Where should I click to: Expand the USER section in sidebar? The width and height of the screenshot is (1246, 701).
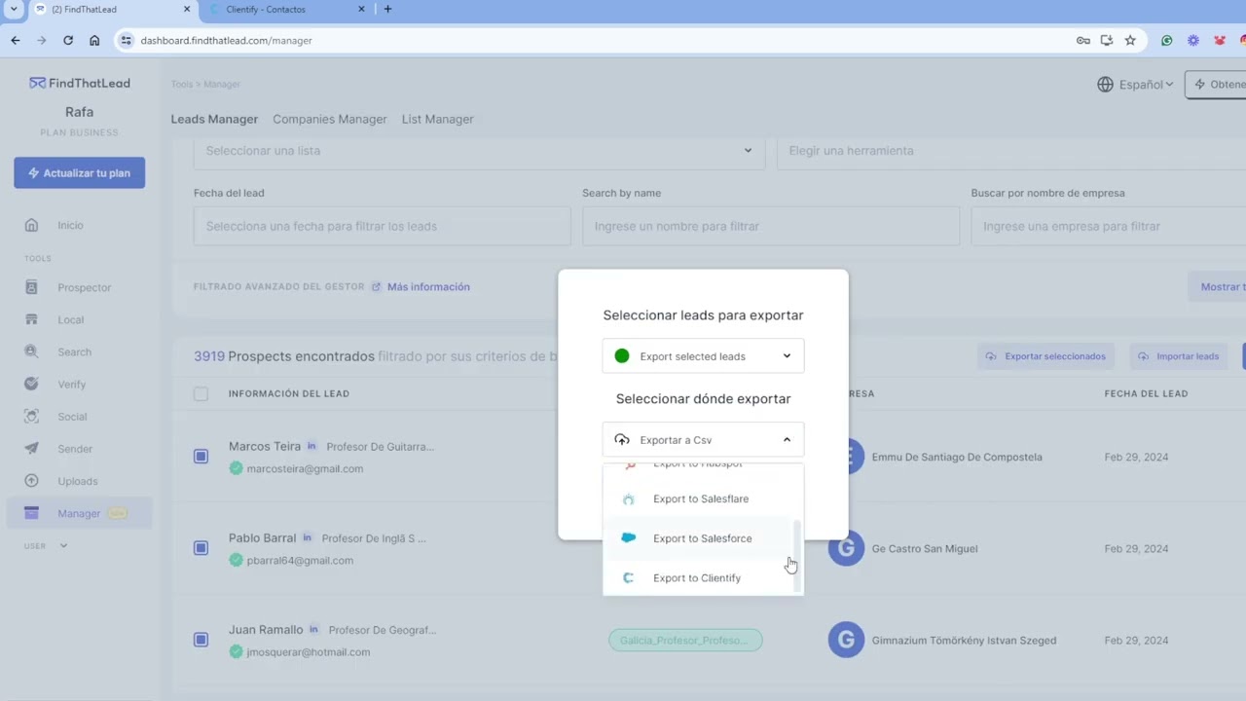point(47,546)
